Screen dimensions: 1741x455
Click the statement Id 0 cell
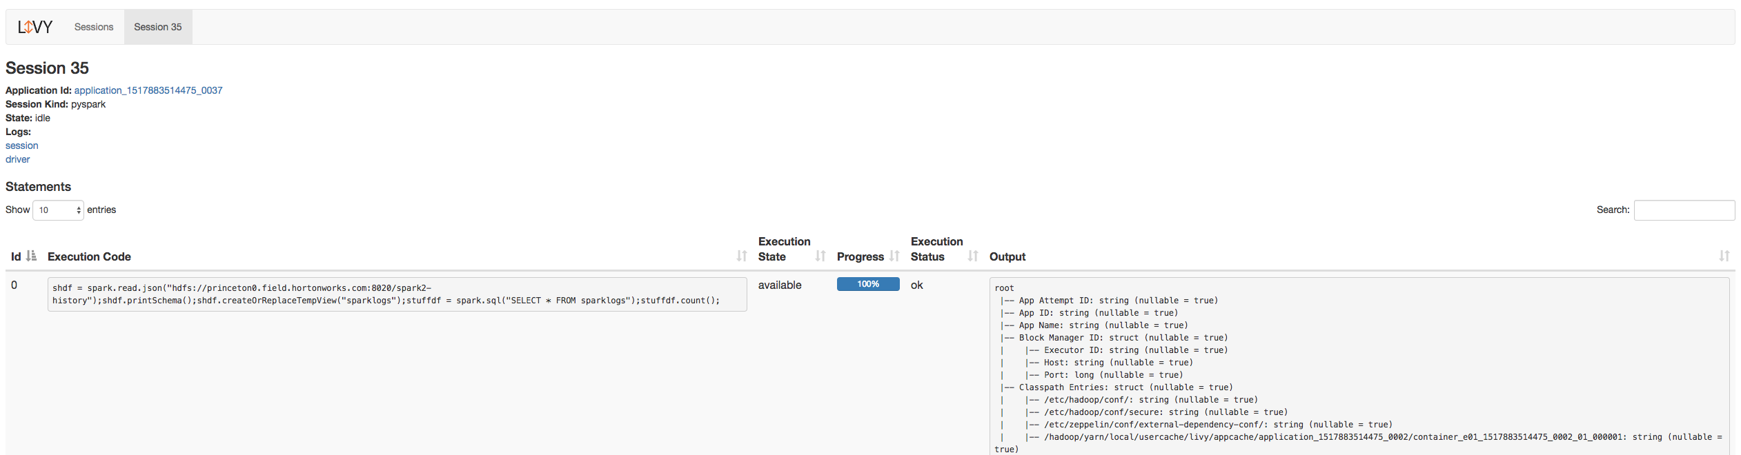point(14,285)
